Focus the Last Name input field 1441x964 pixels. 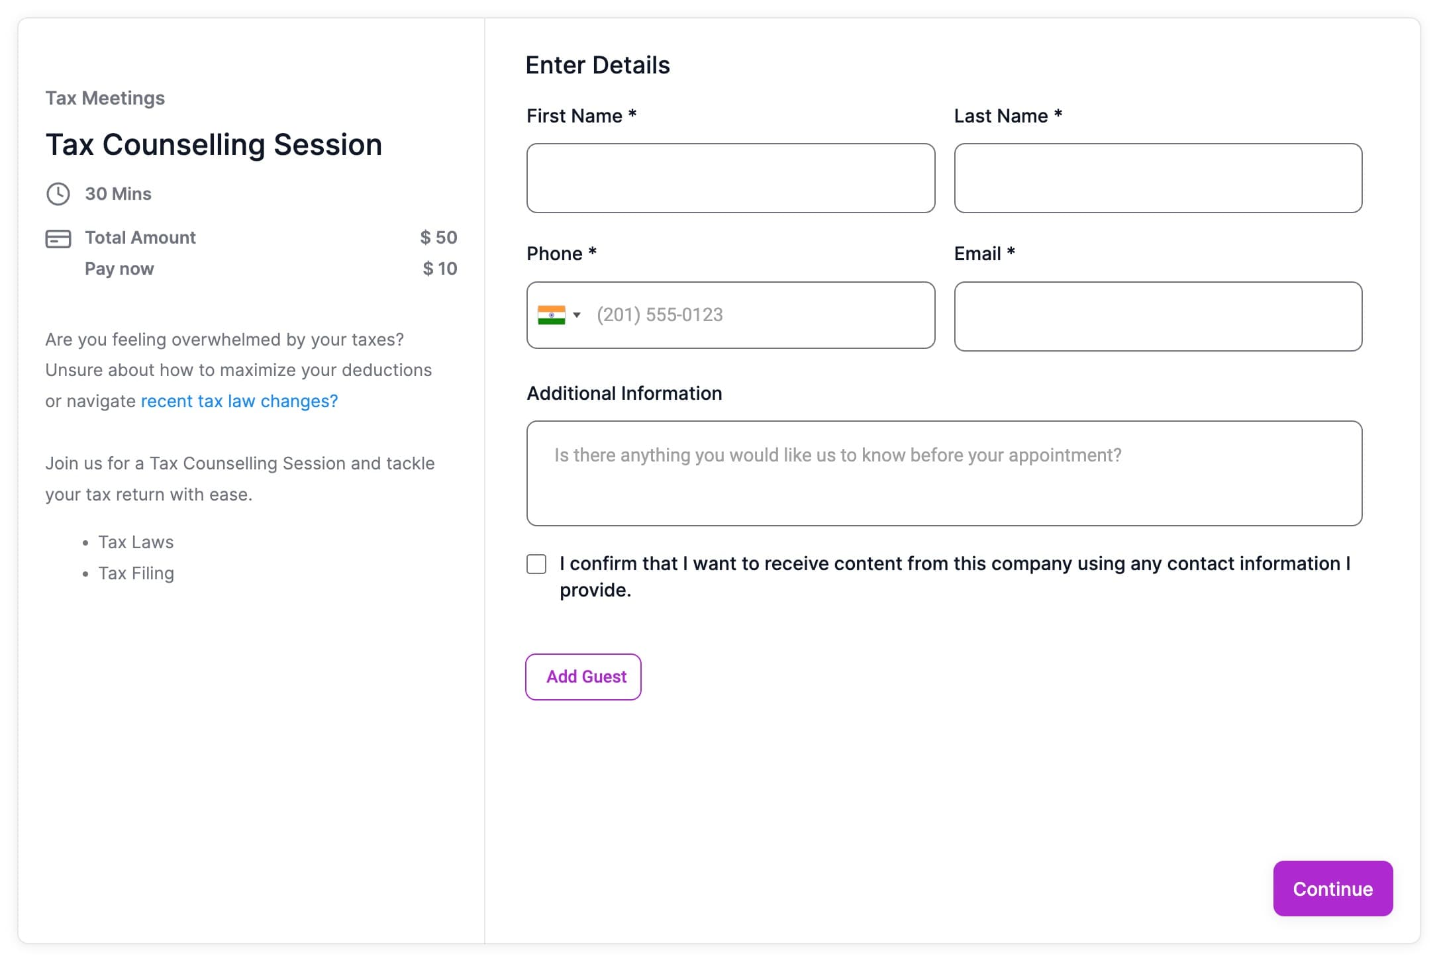point(1158,178)
